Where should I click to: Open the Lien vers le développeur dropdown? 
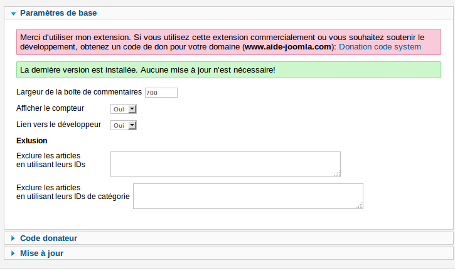point(124,125)
